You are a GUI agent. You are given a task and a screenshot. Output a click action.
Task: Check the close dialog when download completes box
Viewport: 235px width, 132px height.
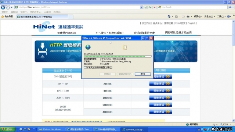[x=85, y=67]
